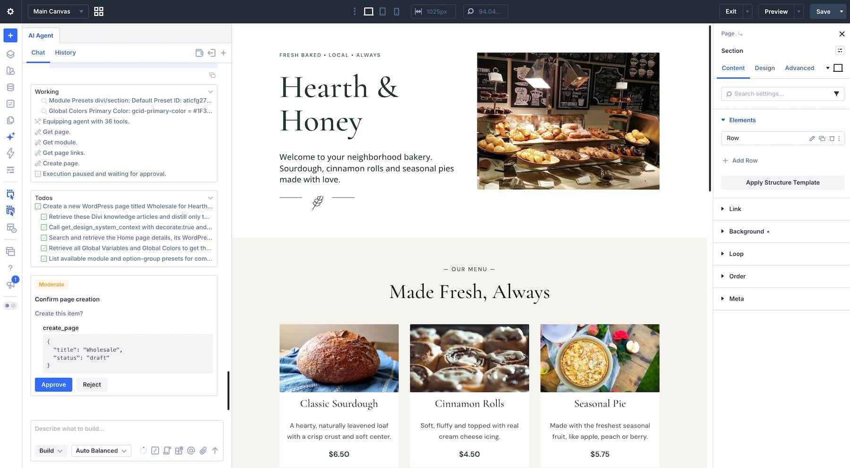The image size is (850, 468).
Task: Approve the page creation
Action: (53, 384)
